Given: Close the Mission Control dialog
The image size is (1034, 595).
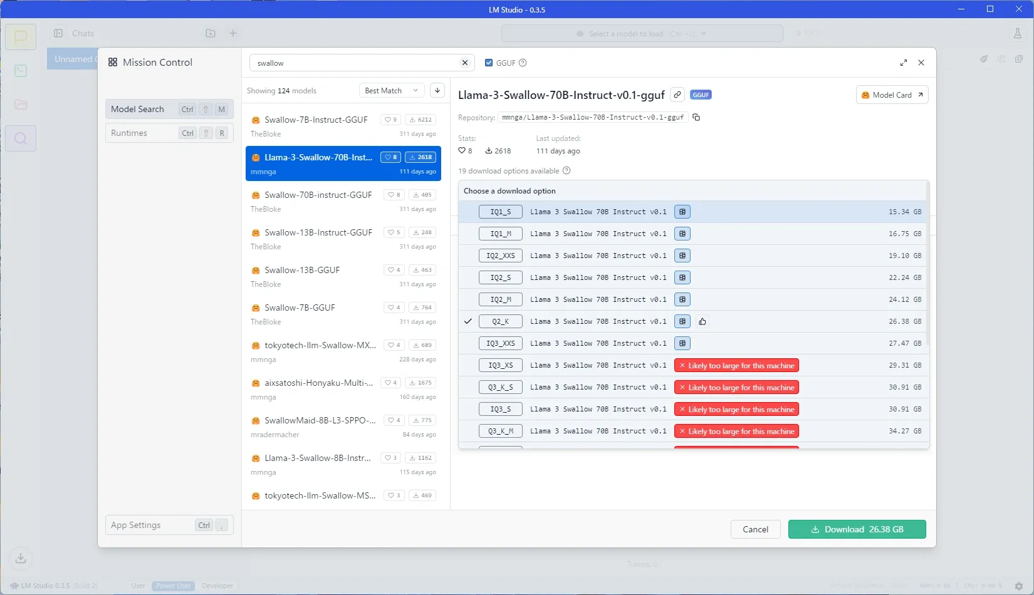Looking at the screenshot, I should [x=921, y=63].
